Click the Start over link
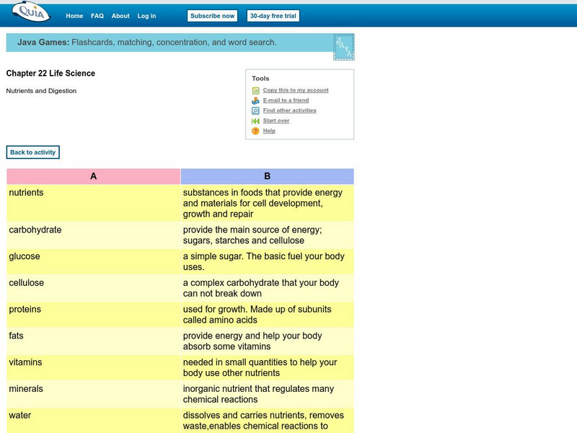 (276, 121)
